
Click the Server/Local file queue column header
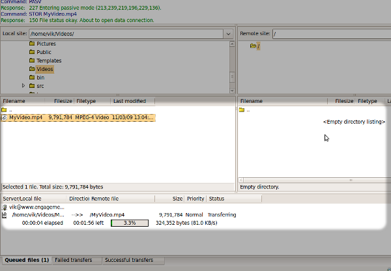tap(34, 199)
